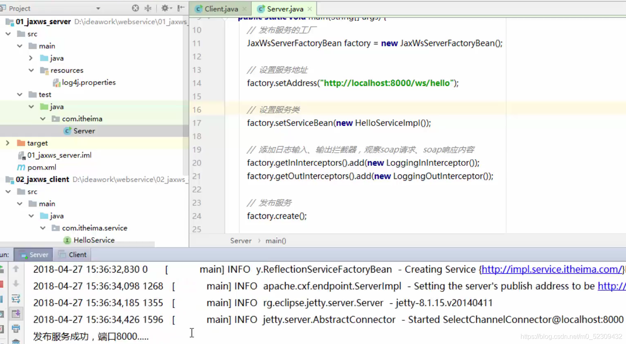Select main() in the breadcrumb bar
The height and width of the screenshot is (344, 626).
coord(275,241)
